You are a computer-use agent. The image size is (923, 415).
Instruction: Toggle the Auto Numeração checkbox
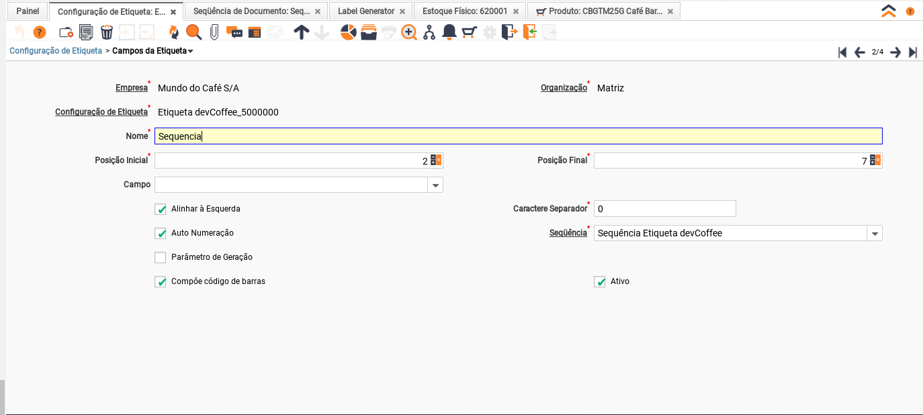(x=161, y=233)
